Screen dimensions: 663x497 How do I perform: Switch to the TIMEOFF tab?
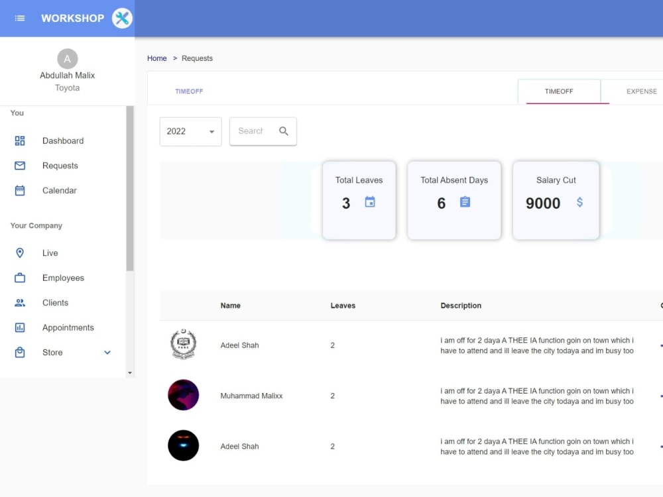(x=559, y=91)
